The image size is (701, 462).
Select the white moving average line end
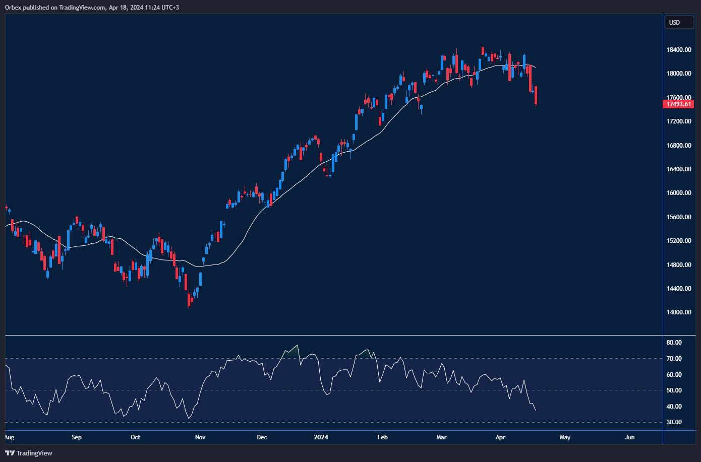535,67
